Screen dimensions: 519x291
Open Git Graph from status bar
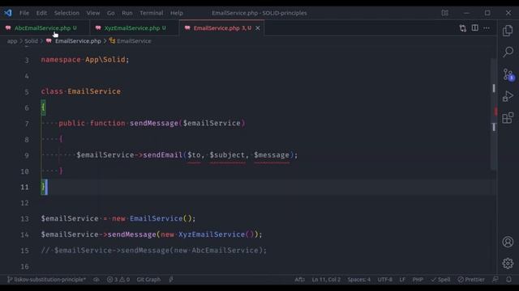coord(148,280)
